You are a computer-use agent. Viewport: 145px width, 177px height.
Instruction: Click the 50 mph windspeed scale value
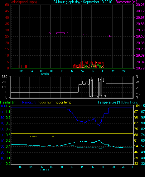coord(7,5)
